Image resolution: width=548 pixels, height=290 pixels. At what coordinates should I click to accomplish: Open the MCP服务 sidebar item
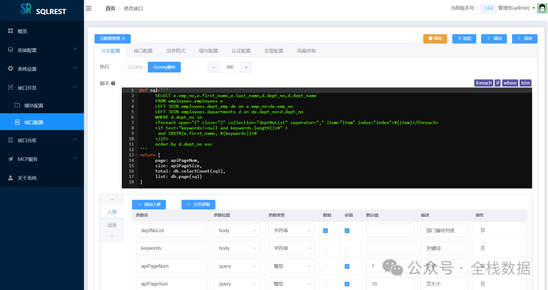click(28, 159)
